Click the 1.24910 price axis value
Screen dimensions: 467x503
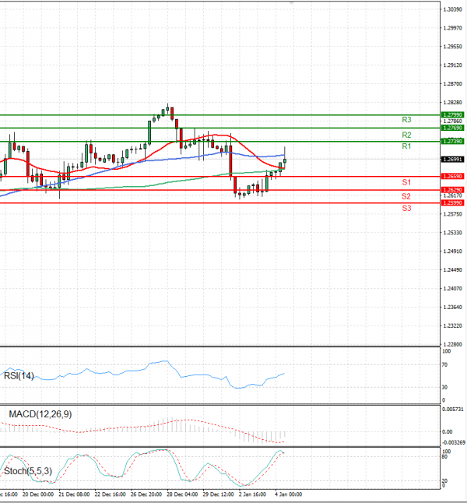point(452,251)
